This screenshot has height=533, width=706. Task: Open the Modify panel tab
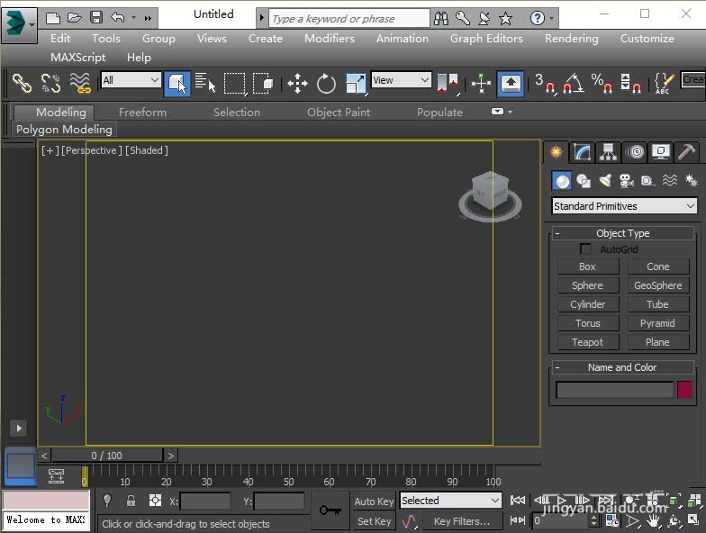pos(583,152)
